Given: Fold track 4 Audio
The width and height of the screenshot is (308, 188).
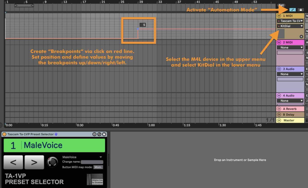Looking at the screenshot, I should [x=279, y=96].
